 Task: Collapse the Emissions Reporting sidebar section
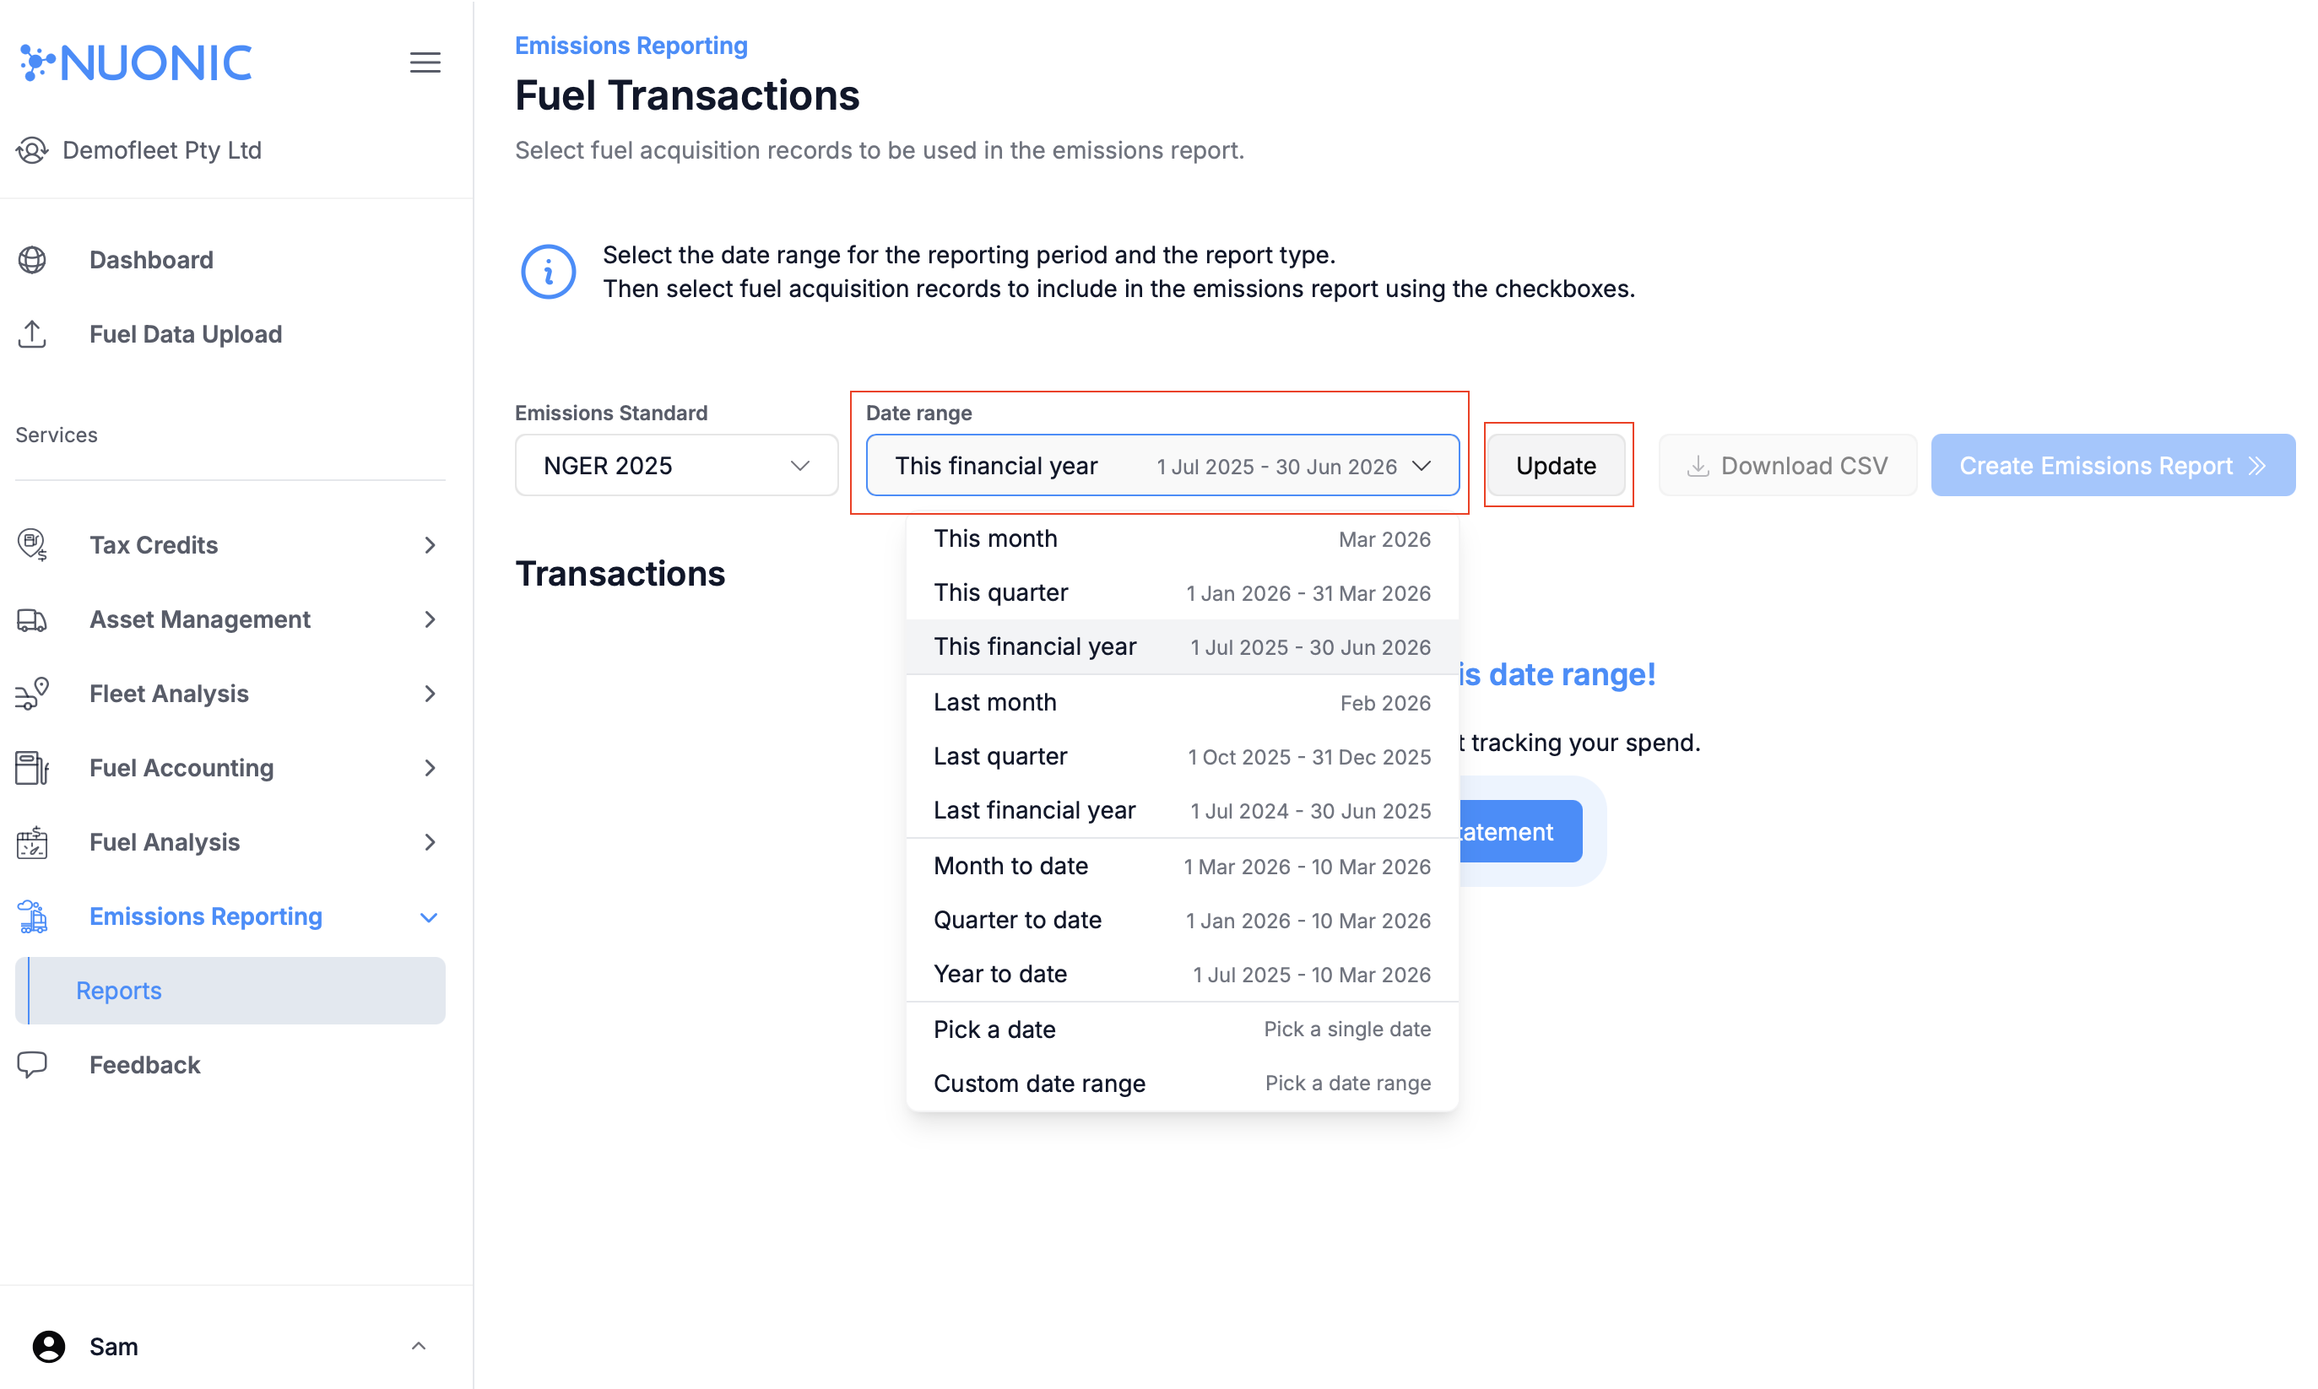click(429, 917)
